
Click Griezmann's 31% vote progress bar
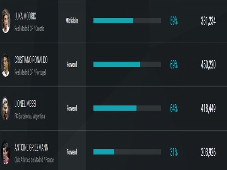coord(127,152)
